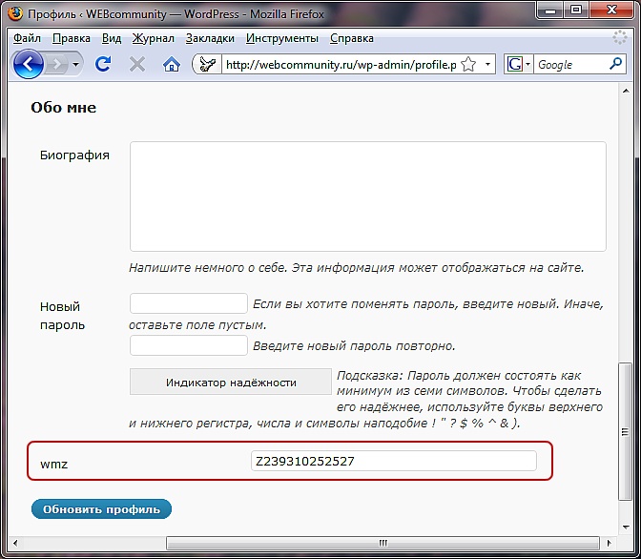Screen dimensions: 641x559
Task: Click the Forward navigation arrow
Action: [x=61, y=64]
